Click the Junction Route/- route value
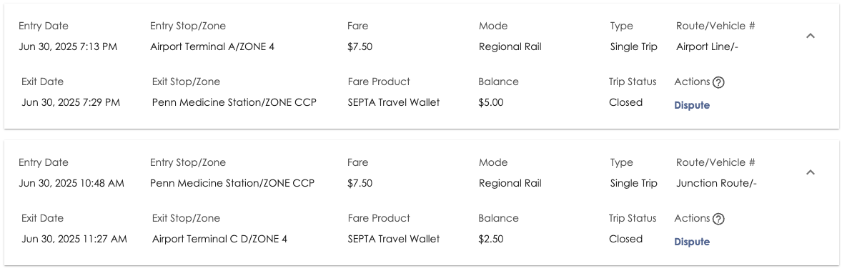847x271 pixels. click(716, 183)
